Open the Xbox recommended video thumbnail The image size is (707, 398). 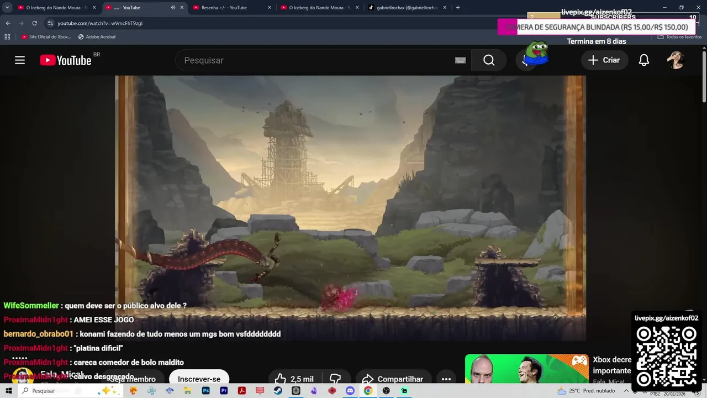pos(527,369)
